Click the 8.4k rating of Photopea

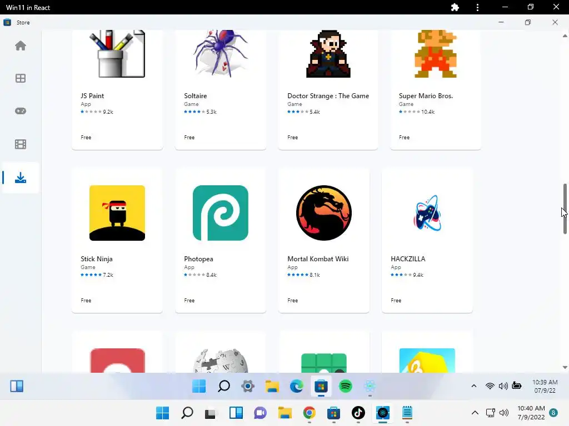click(211, 275)
